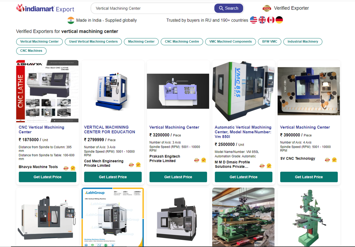Open Automatic Vertical Machining Center Vm 850l link
Image resolution: width=355 pixels, height=247 pixels.
[243, 132]
